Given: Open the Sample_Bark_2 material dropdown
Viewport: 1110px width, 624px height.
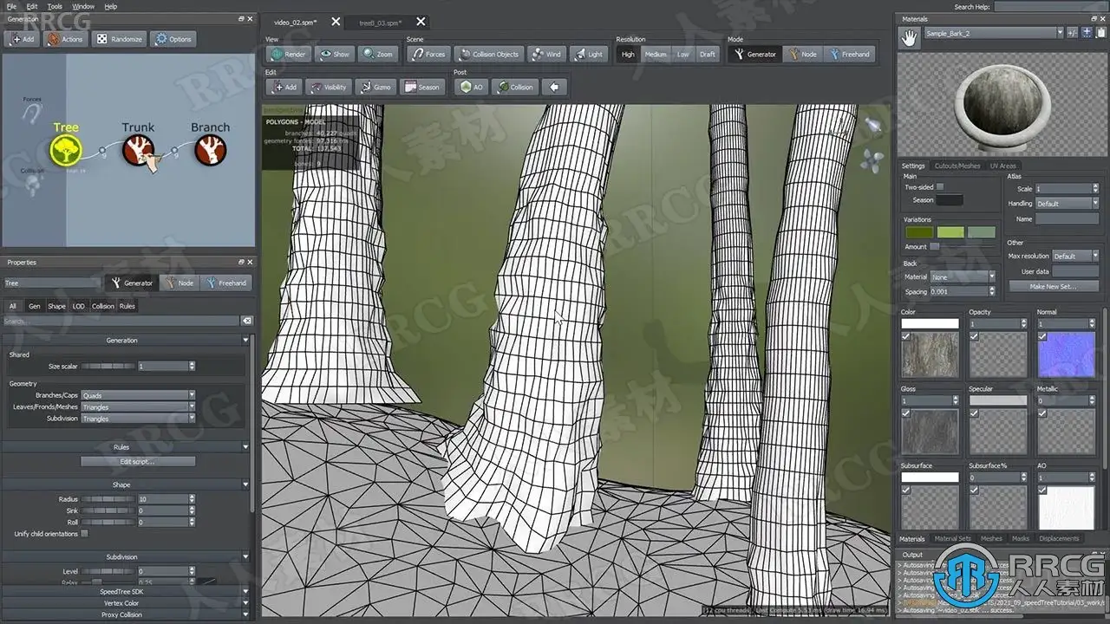Looking at the screenshot, I should (x=992, y=33).
